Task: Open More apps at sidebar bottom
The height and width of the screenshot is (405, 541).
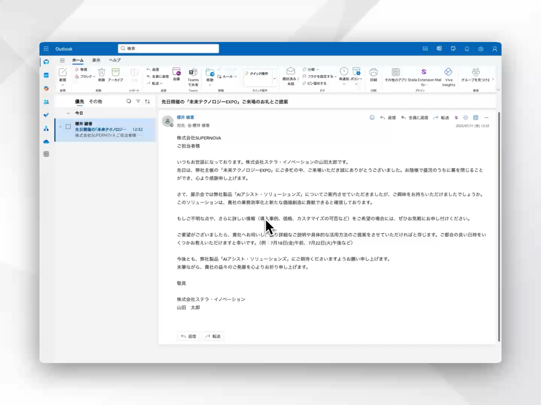Action: (46, 154)
